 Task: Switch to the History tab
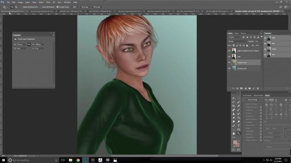[243, 33]
